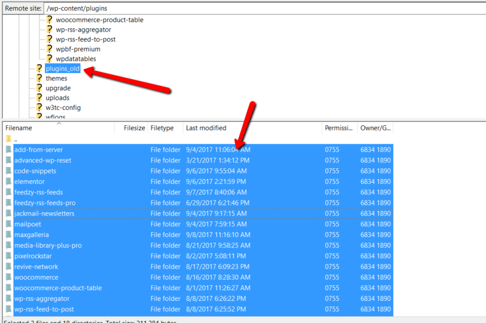
Task: Click question-mark icon beside wp-rss-aggregator in tree
Action: pyautogui.click(x=49, y=29)
